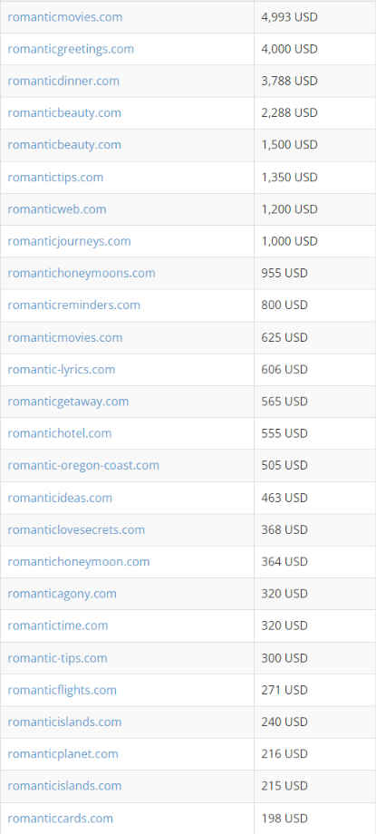376x834 pixels.
Task: Open the romantichoneymoon.com link
Action: click(x=79, y=562)
